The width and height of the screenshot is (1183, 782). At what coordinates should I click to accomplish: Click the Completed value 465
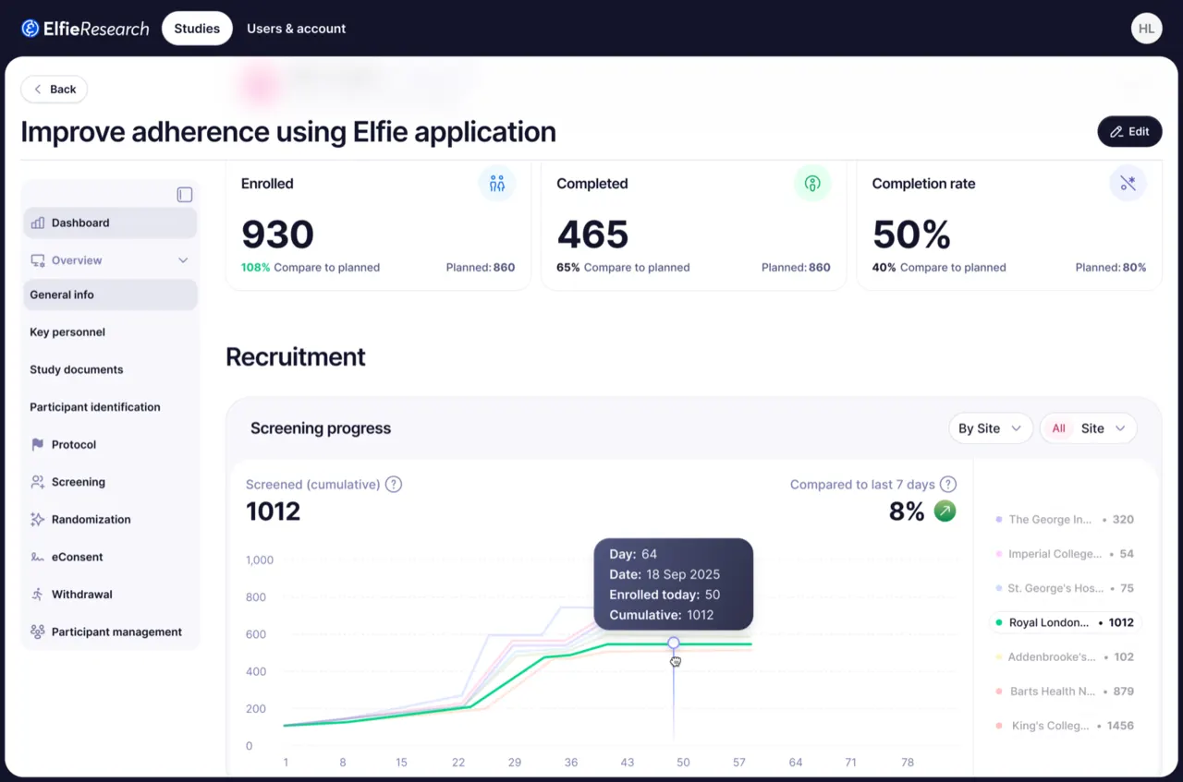[592, 235]
